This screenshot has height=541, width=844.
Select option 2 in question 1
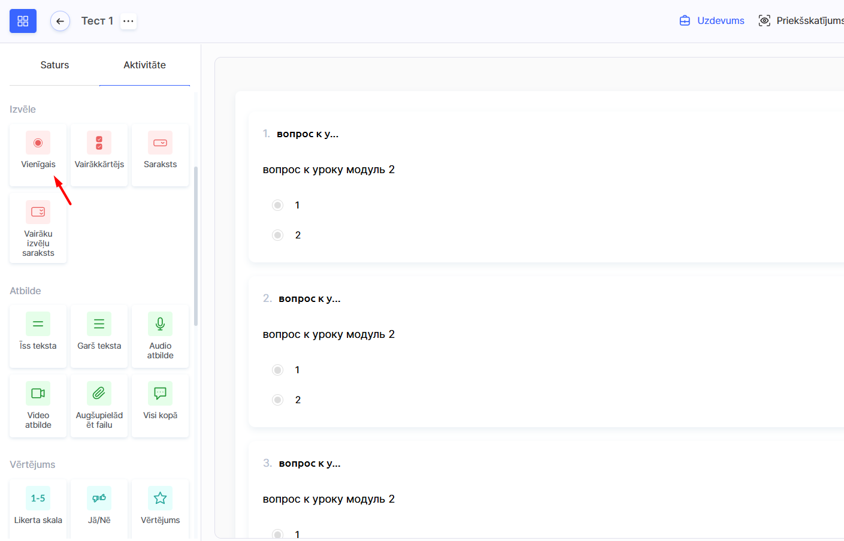coord(277,235)
